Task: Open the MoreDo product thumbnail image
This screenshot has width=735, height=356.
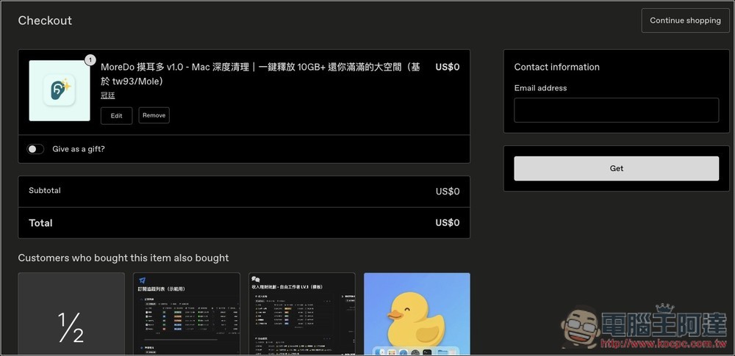Action: point(60,90)
